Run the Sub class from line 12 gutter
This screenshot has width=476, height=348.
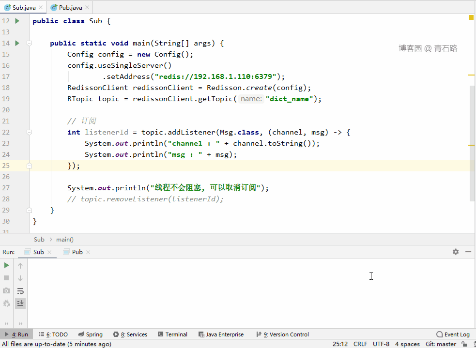pos(17,21)
